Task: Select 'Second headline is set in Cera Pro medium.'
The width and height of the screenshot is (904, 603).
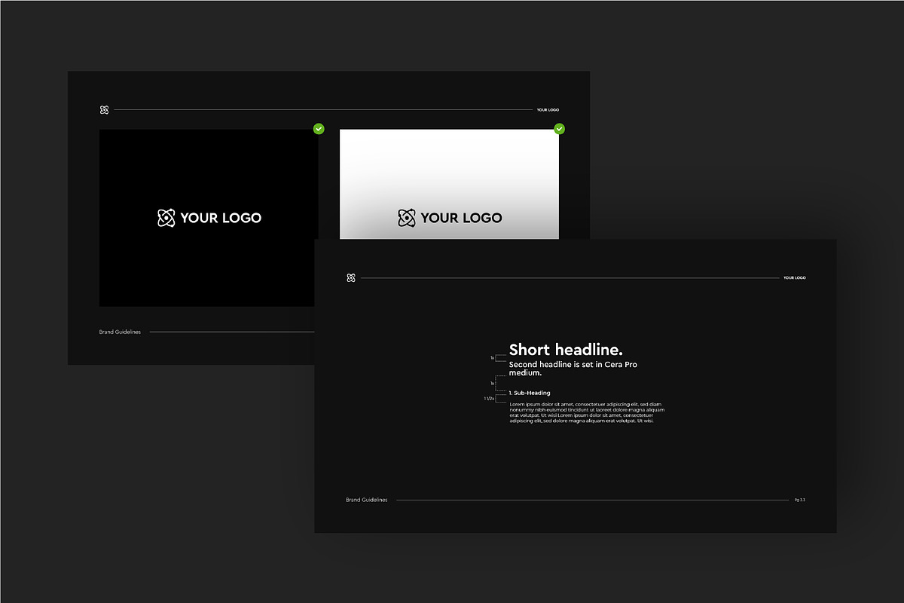Action: point(574,369)
